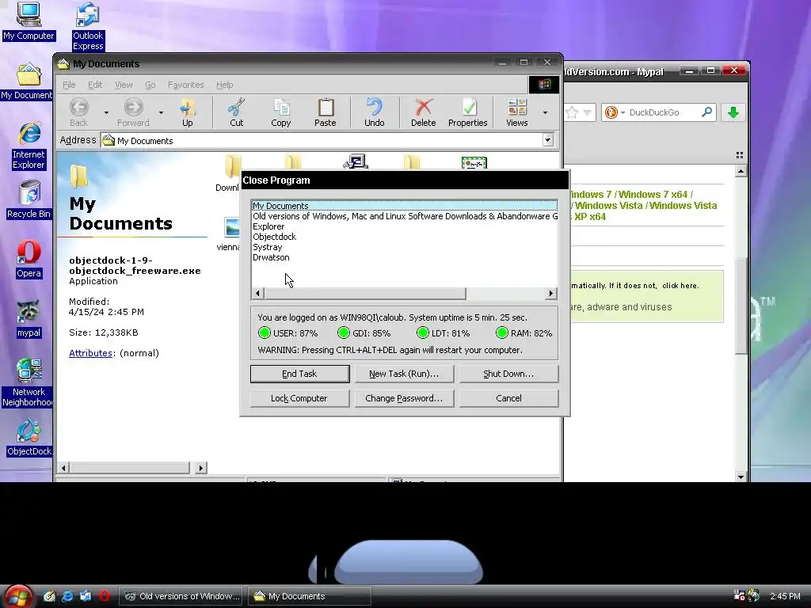This screenshot has height=608, width=811.
Task: Click search magnifier in DuckDuckGo box
Action: (x=706, y=112)
